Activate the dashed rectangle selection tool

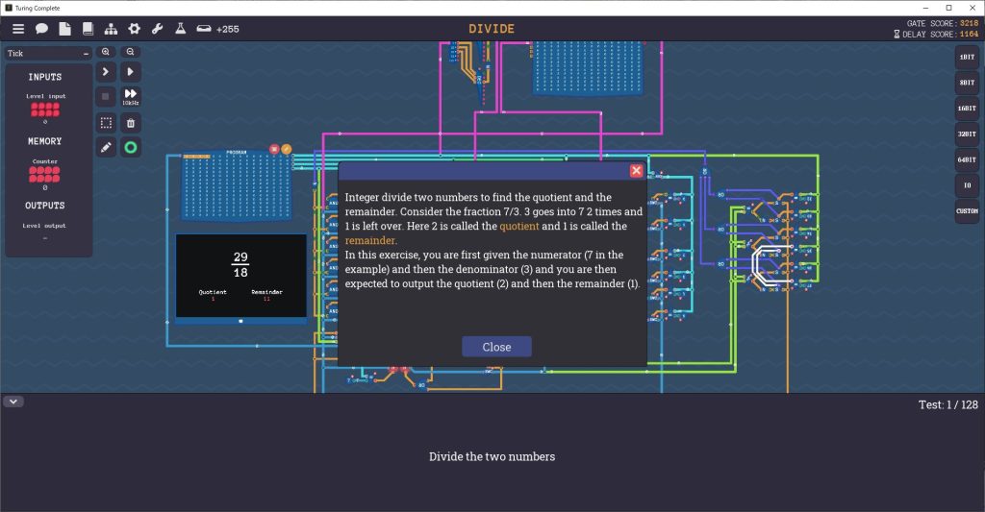click(106, 123)
